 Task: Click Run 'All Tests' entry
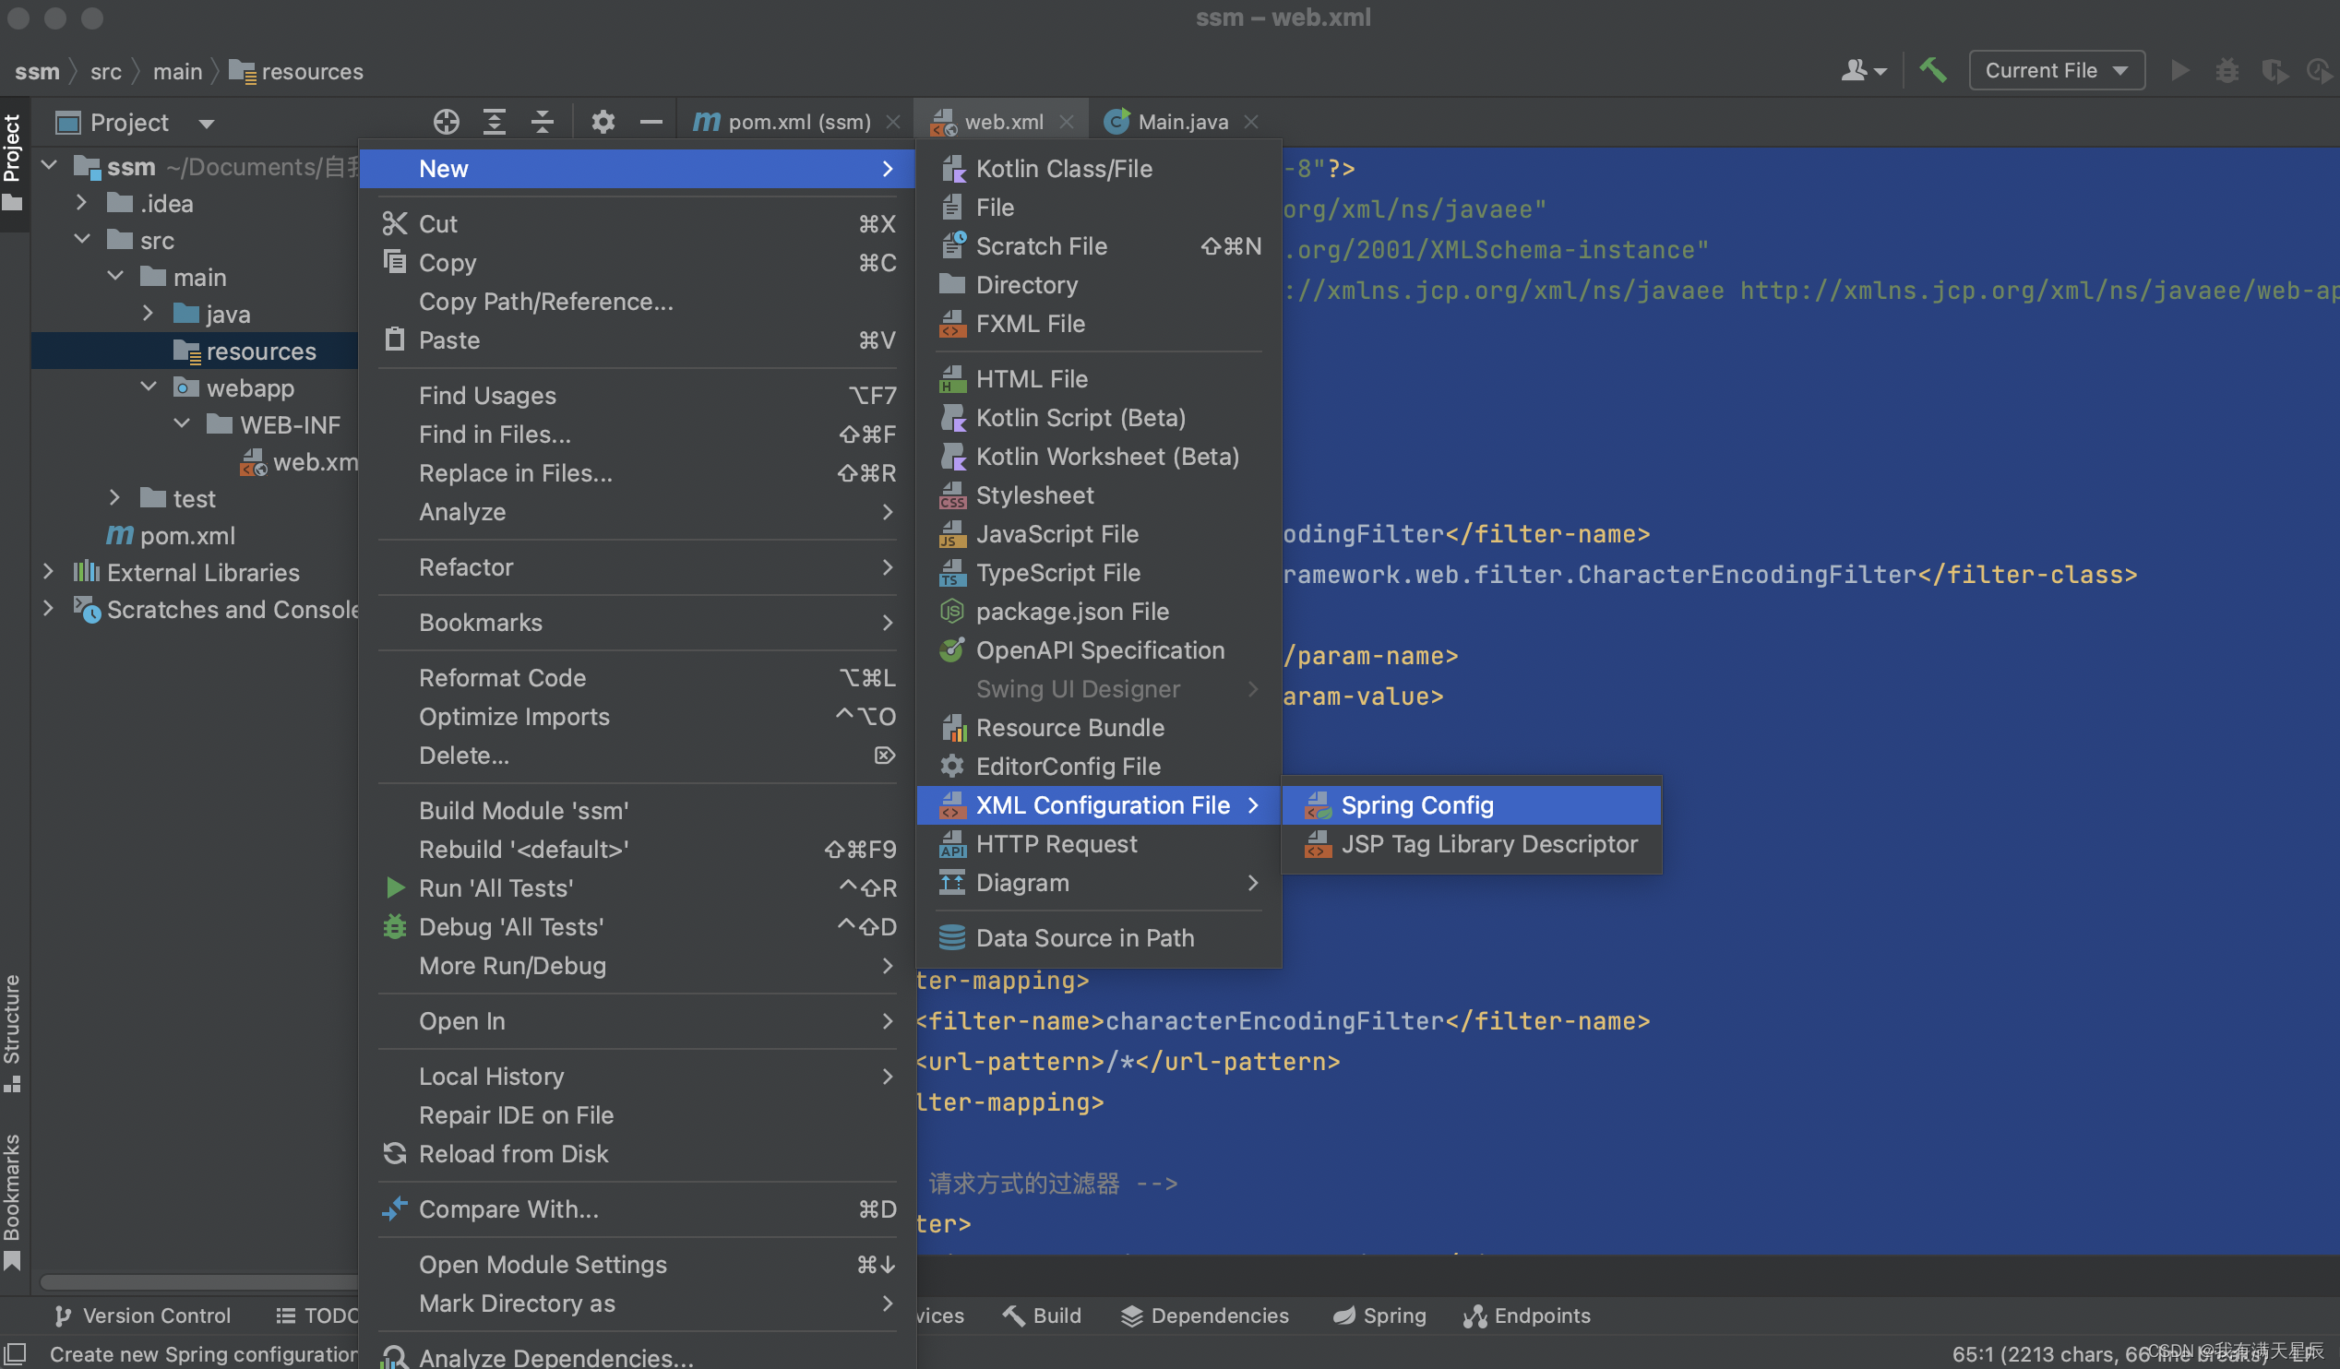pos(638,888)
